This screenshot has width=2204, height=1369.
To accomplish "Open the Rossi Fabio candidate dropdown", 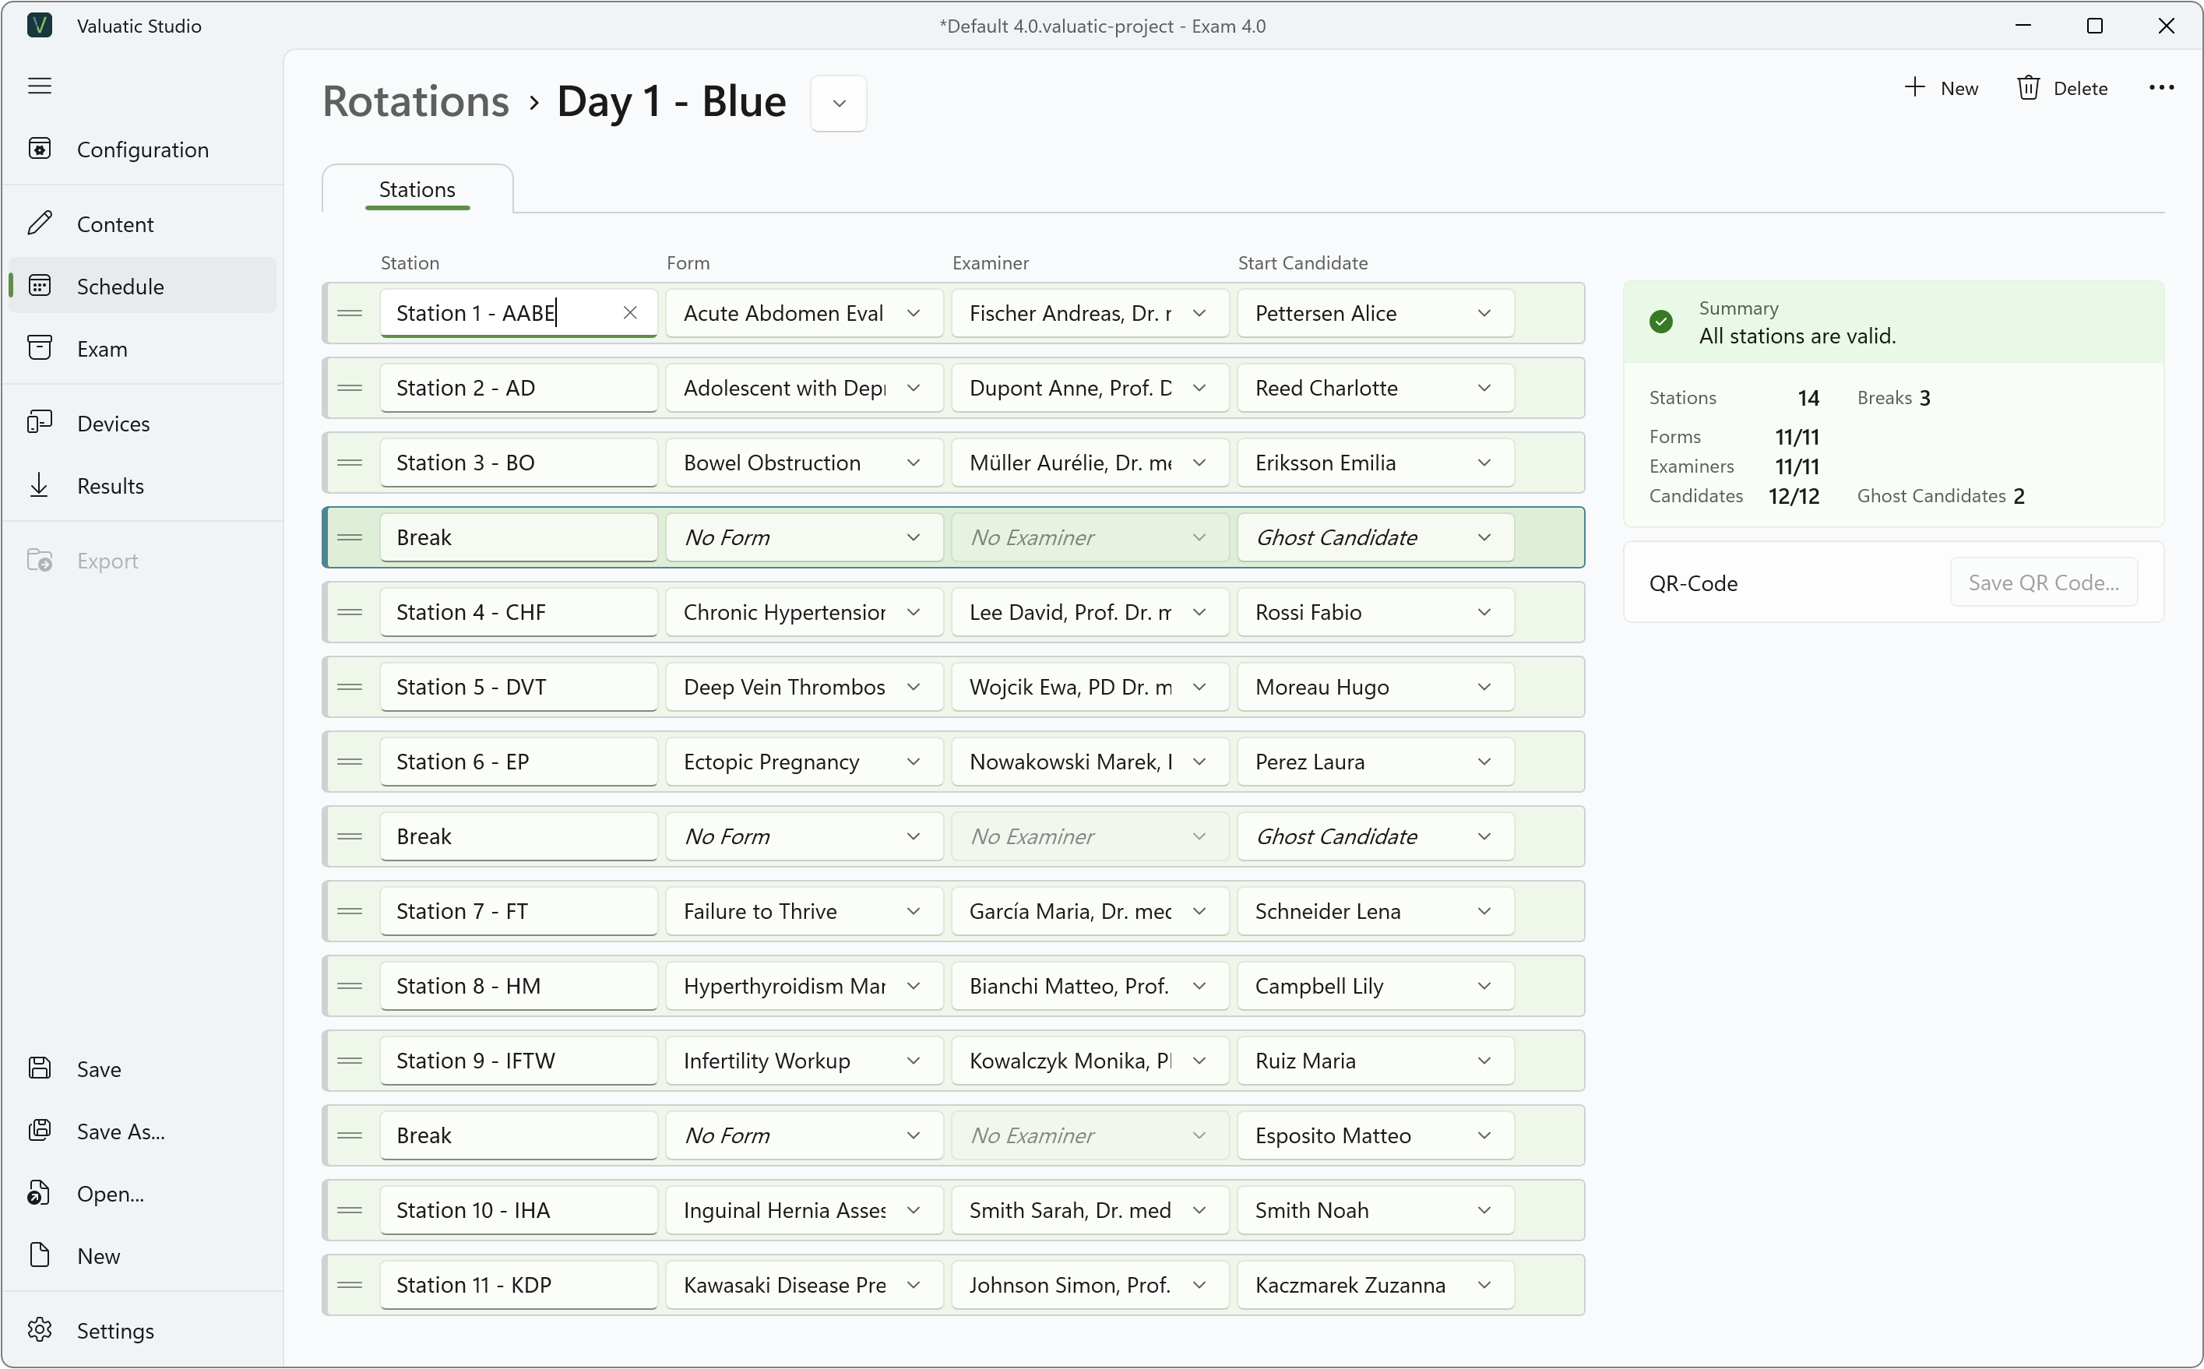I will coord(1375,612).
